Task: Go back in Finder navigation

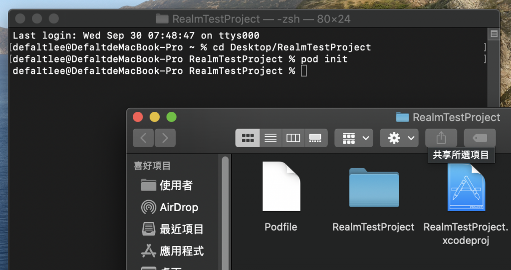Action: click(143, 138)
